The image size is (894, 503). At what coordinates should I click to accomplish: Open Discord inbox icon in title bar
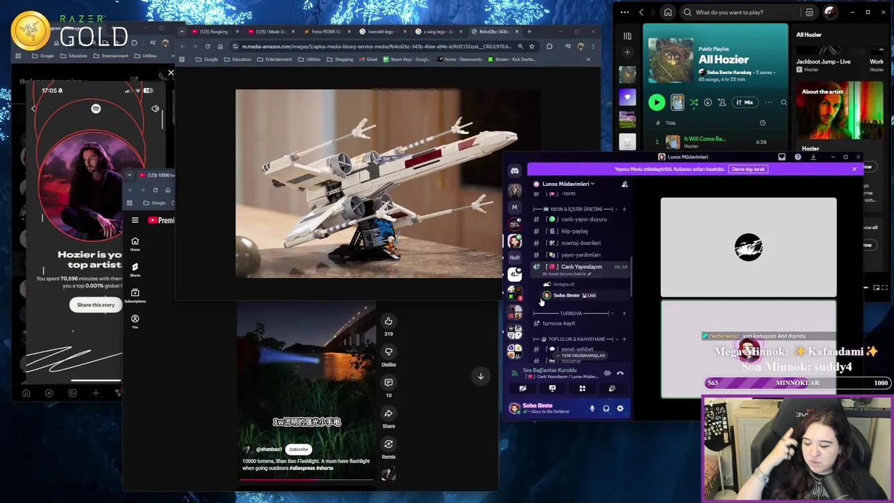pos(782,157)
